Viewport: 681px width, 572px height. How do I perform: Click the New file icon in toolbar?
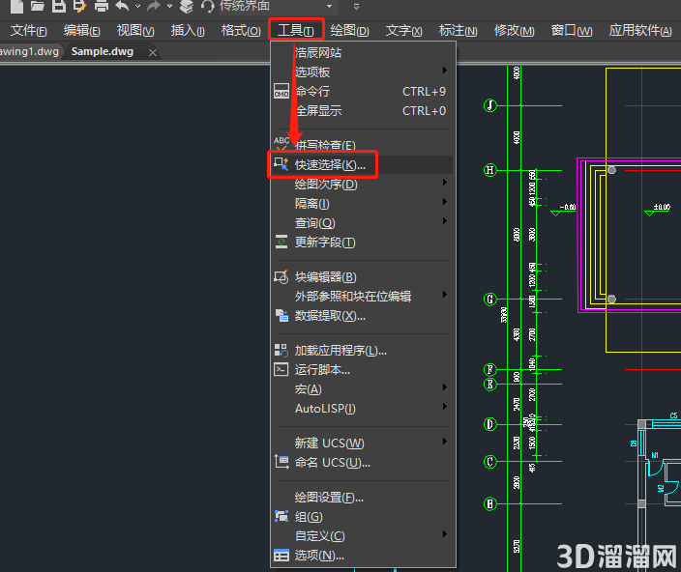pos(16,6)
